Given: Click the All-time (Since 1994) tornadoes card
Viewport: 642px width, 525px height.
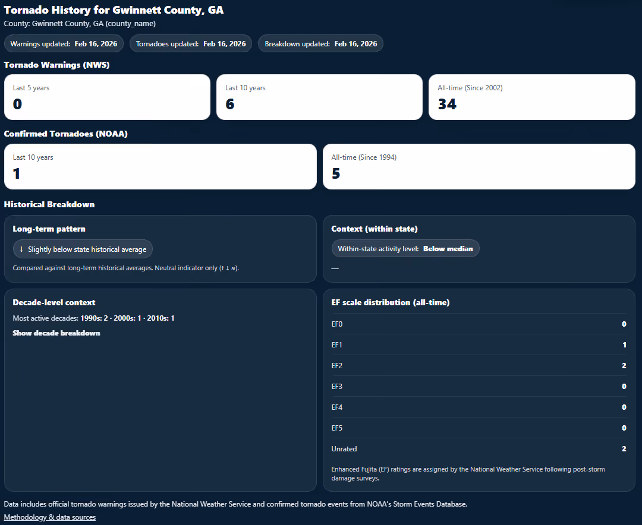Looking at the screenshot, I should click(x=479, y=166).
